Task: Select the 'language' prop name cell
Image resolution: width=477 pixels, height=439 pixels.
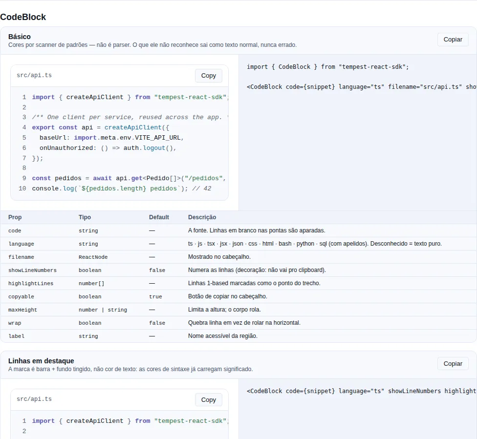Action: tap(21, 244)
